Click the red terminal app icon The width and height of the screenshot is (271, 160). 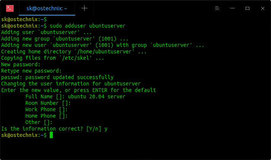[x=10, y=8]
